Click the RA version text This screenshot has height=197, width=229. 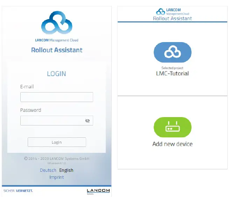[57, 163]
